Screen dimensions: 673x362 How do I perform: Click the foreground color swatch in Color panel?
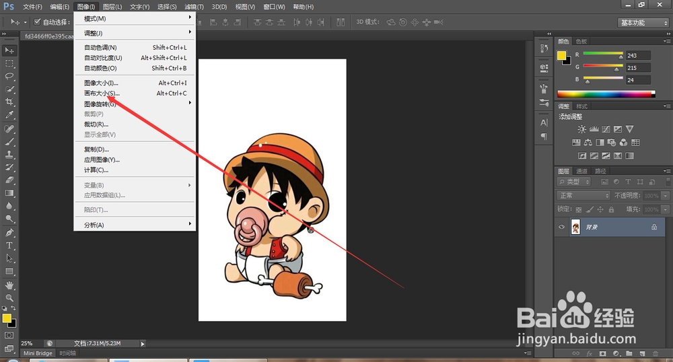click(x=561, y=55)
